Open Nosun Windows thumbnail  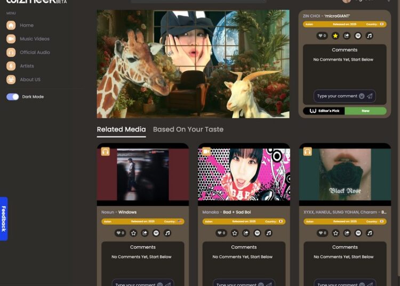[x=143, y=174]
